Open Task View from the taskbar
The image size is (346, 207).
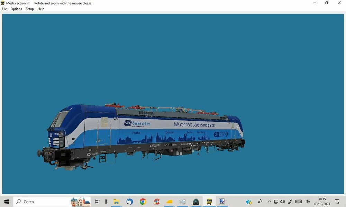97,201
